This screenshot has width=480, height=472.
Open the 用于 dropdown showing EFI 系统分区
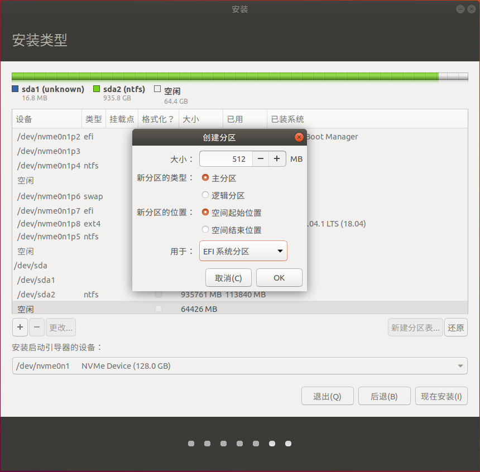pos(243,251)
